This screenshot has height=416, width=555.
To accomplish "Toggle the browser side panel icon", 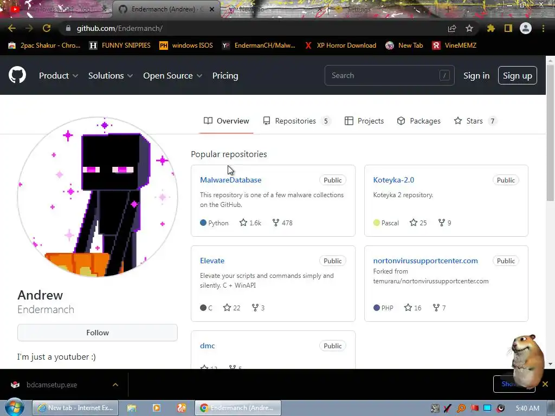I will (x=508, y=28).
